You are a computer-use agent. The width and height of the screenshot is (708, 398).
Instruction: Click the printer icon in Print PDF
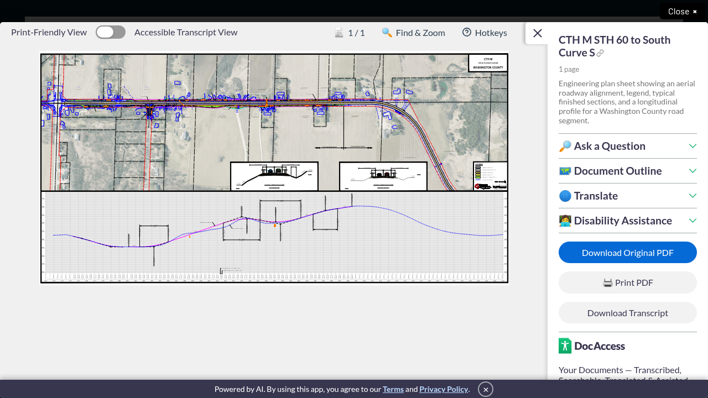607,282
